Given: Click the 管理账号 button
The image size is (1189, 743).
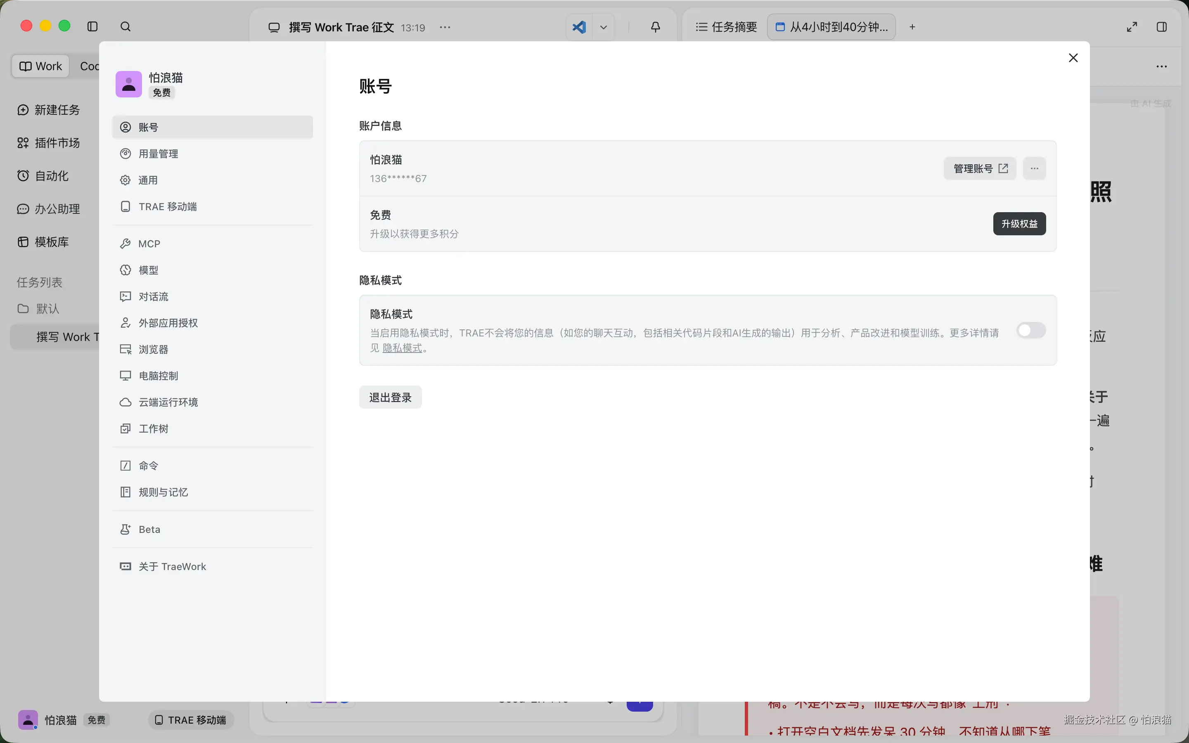Looking at the screenshot, I should (x=980, y=168).
